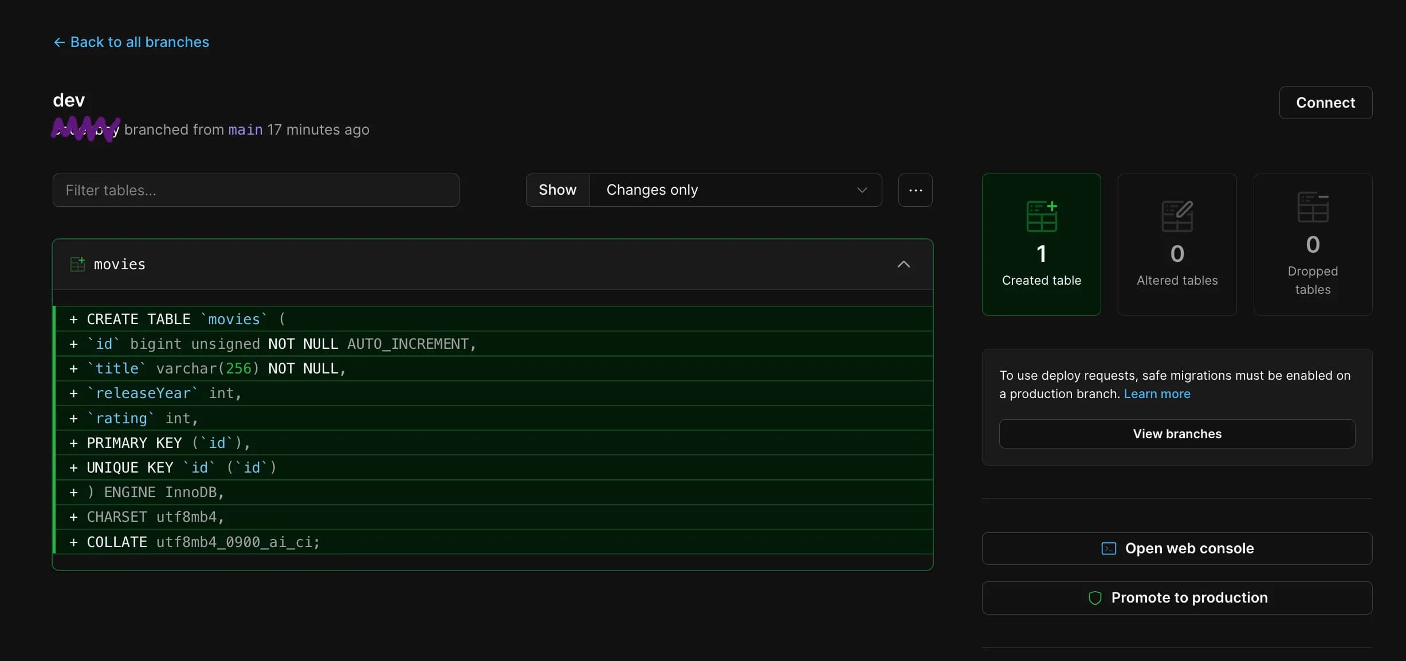This screenshot has width=1406, height=661.
Task: Click the View branches button
Action: point(1177,434)
